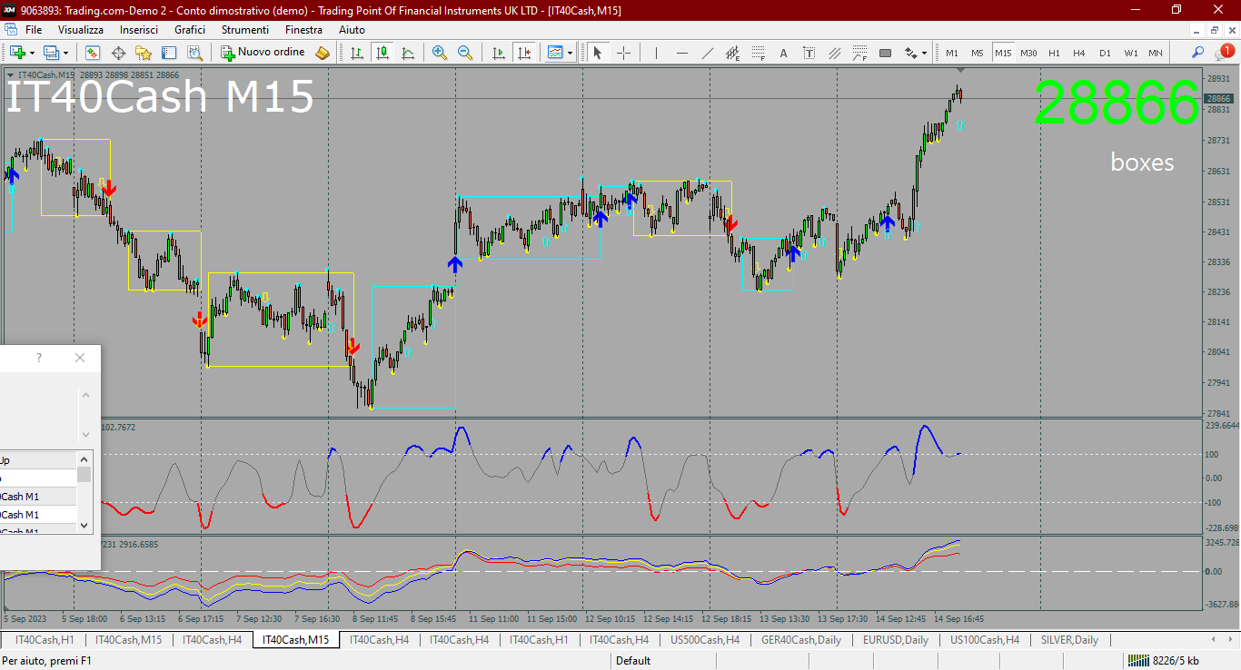Viewport: 1241px width, 670px height.
Task: Open the Indicators list icon
Action: [x=555, y=53]
